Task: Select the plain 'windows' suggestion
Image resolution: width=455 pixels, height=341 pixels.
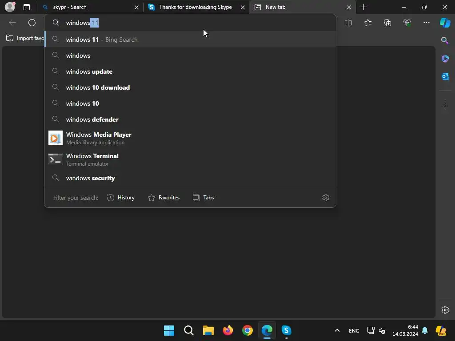Action: point(190,56)
